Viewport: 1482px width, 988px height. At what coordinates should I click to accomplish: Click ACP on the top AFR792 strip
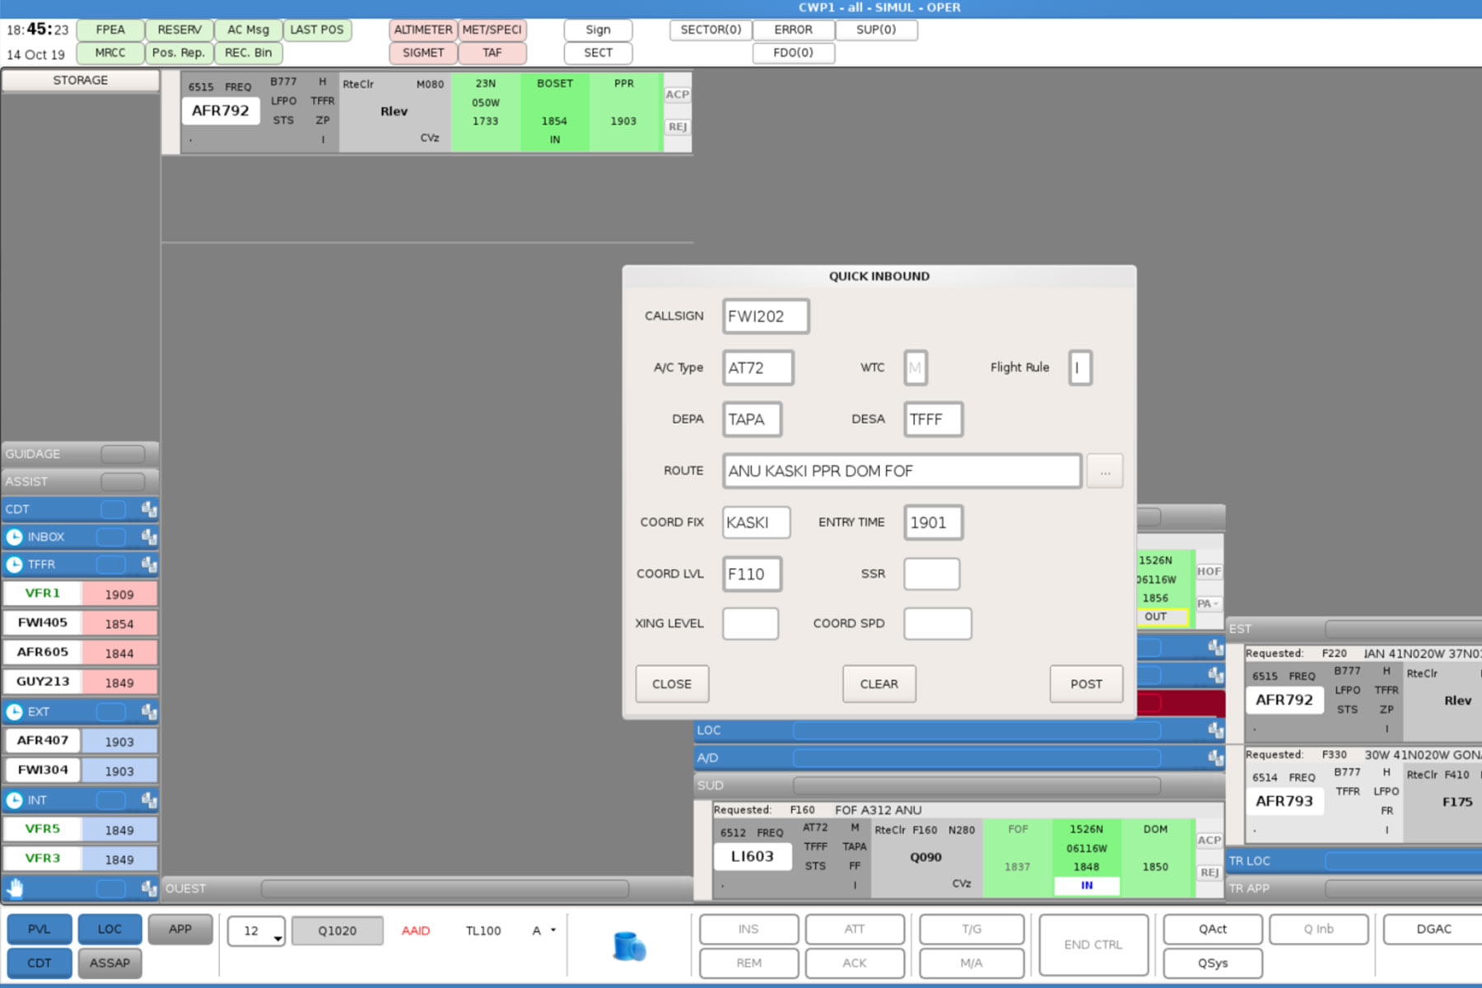[x=678, y=95]
